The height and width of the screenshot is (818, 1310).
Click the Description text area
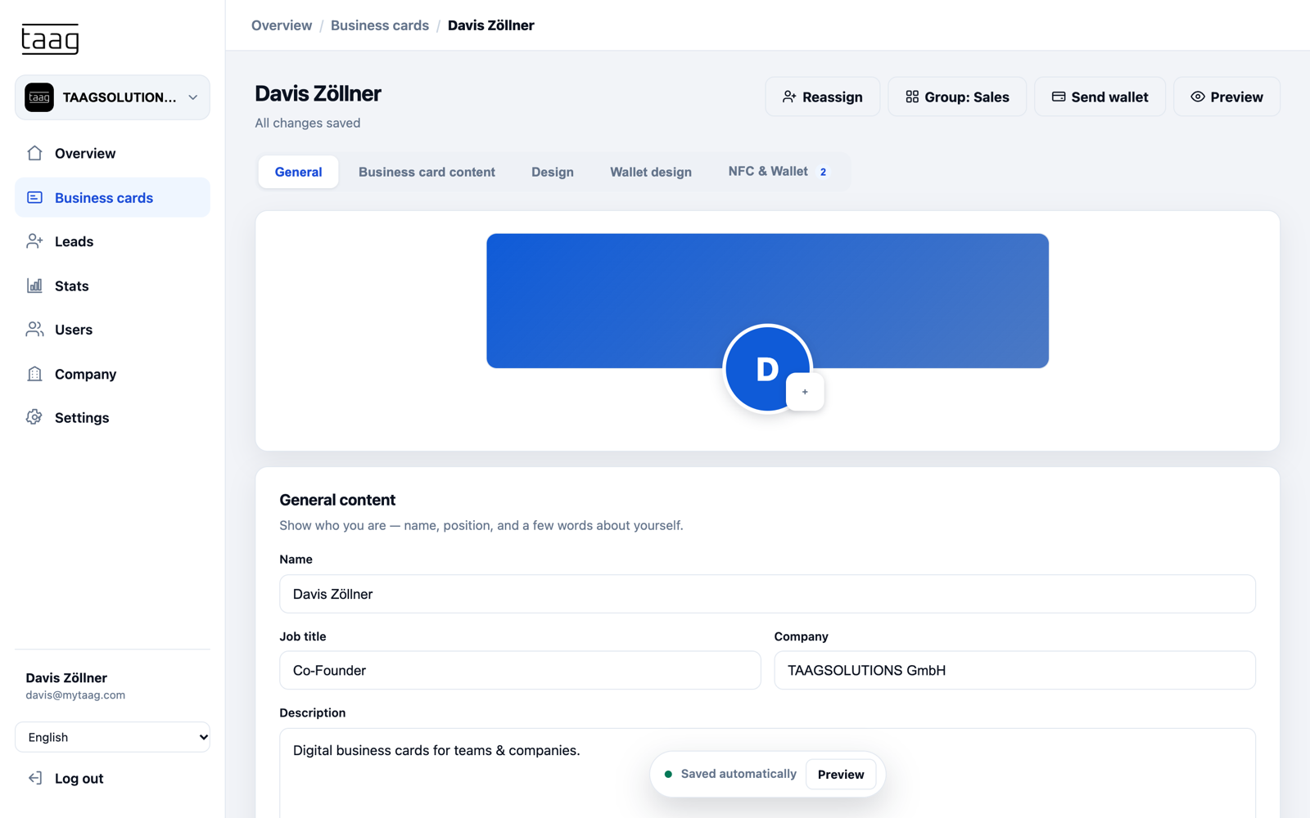[x=767, y=773]
